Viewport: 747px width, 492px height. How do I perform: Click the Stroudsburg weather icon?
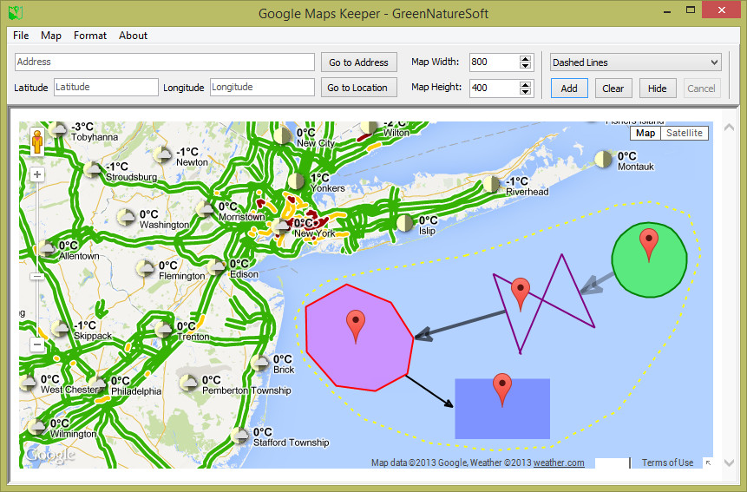click(93, 169)
